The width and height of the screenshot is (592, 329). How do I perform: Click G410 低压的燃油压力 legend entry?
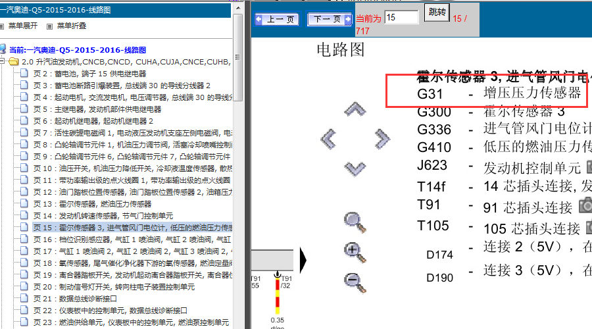tap(505, 147)
